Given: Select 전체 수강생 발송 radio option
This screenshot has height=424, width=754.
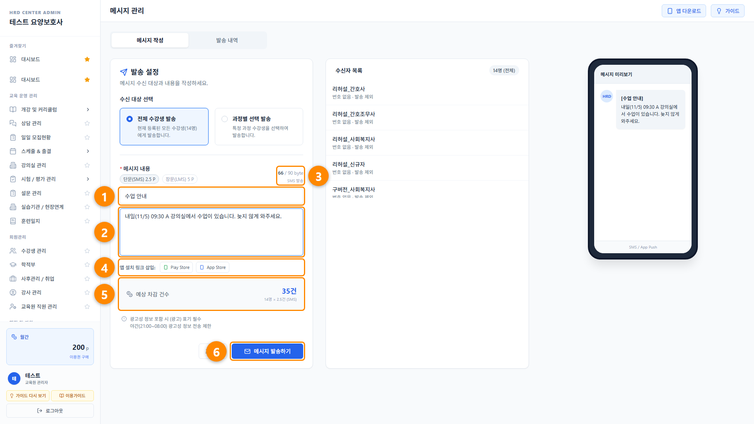Looking at the screenshot, I should click(x=130, y=119).
